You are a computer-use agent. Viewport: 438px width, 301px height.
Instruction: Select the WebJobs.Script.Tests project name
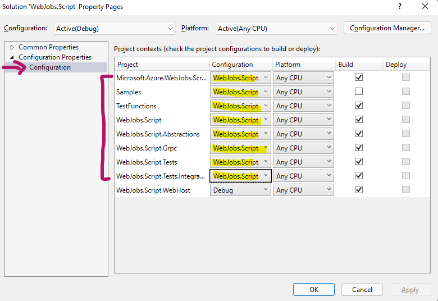pos(147,162)
